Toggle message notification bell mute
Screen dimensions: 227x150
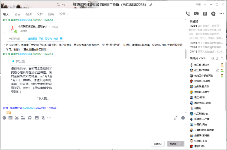click(x=43, y=118)
